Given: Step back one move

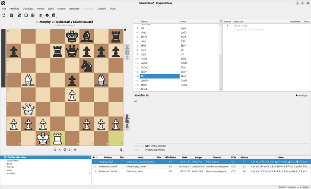Looking at the screenshot, I should (x=60, y=150).
